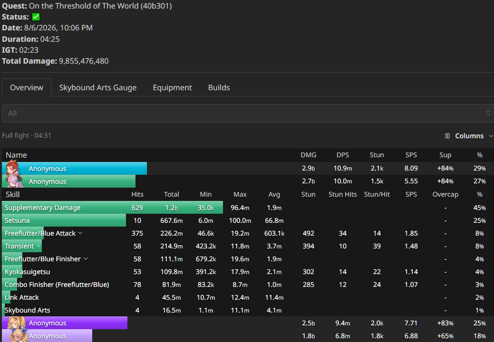The width and height of the screenshot is (494, 342).
Task: Click the pink-haired character avatar
Action: point(14,181)
